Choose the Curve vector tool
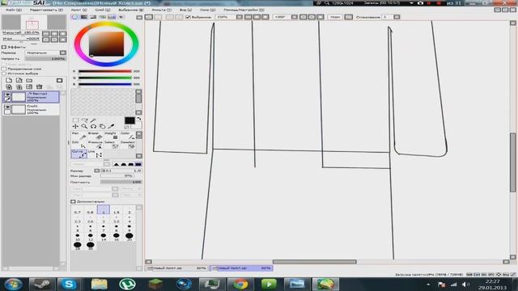This screenshot has width=518, height=291. coord(79,154)
